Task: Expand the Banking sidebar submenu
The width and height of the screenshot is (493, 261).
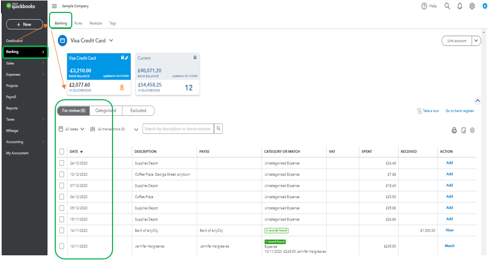Action: 43,52
